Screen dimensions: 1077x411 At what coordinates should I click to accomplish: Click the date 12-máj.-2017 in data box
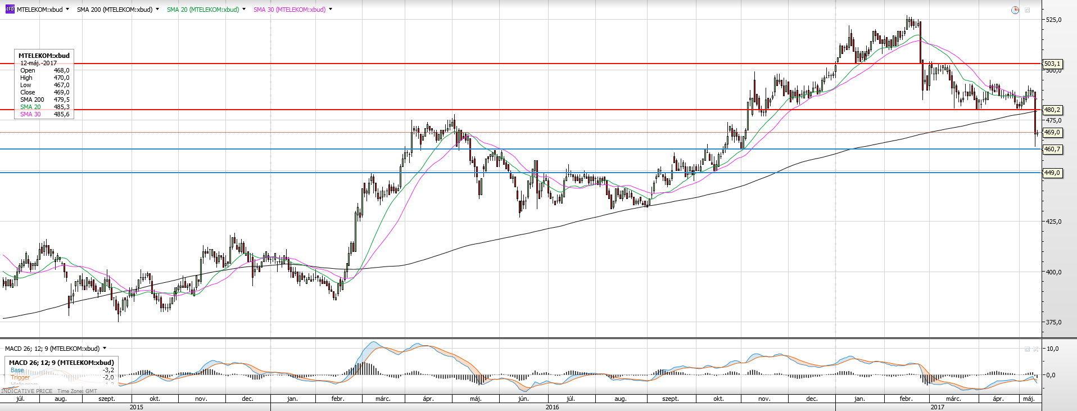tap(38, 63)
